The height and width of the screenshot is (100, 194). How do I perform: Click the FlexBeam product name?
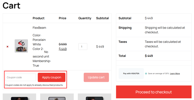click(x=39, y=28)
